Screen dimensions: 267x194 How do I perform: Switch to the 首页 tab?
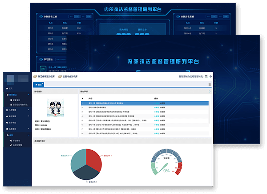39,84
